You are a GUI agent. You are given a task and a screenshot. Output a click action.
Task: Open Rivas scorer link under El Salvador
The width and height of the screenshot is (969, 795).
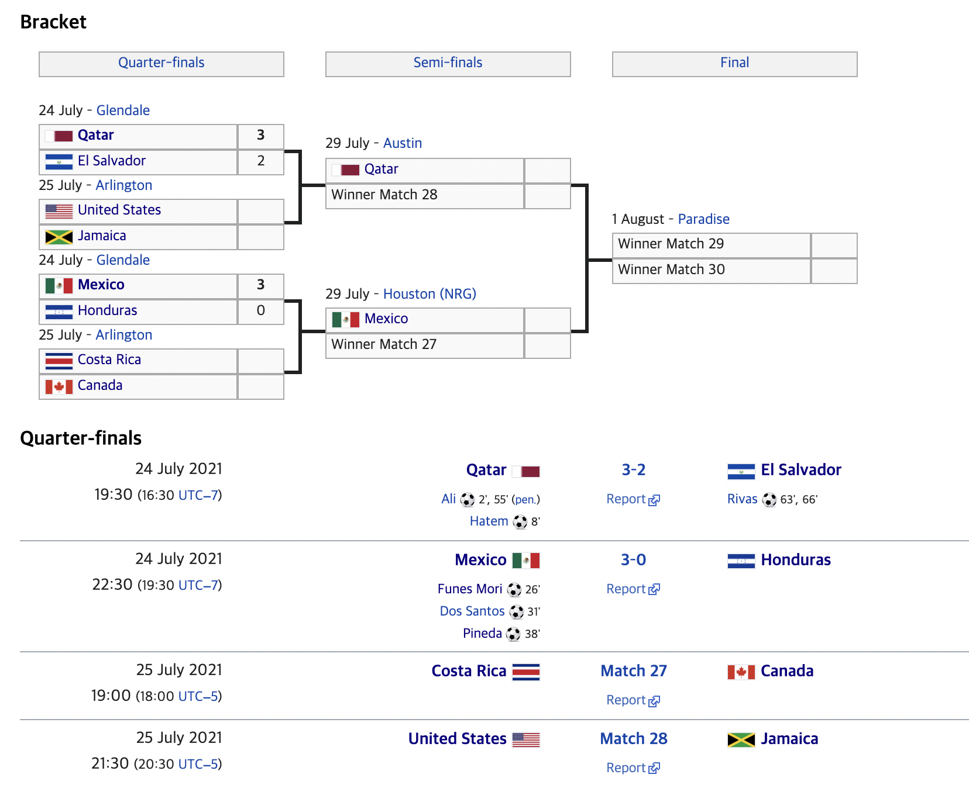point(743,499)
